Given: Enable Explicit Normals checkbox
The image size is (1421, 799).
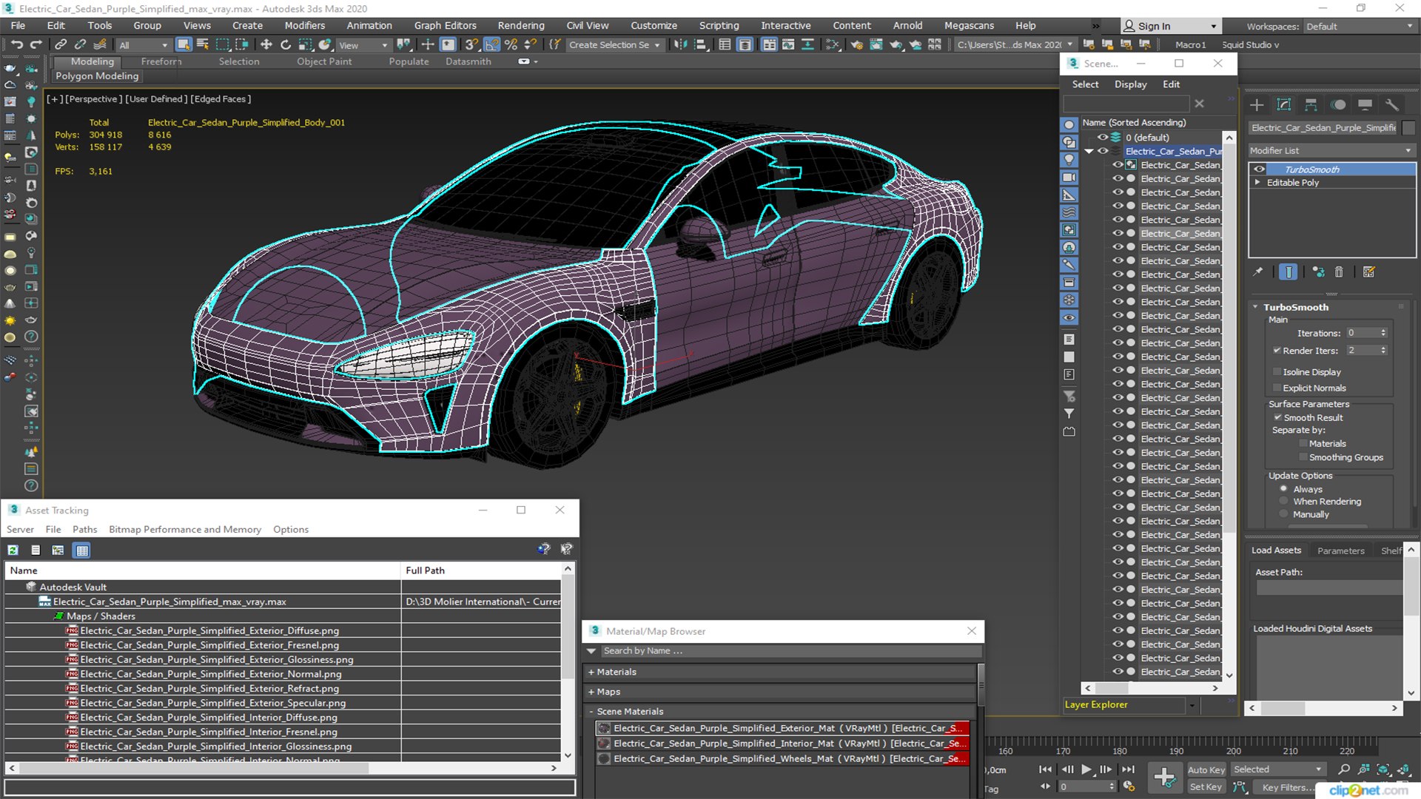Looking at the screenshot, I should (1277, 388).
